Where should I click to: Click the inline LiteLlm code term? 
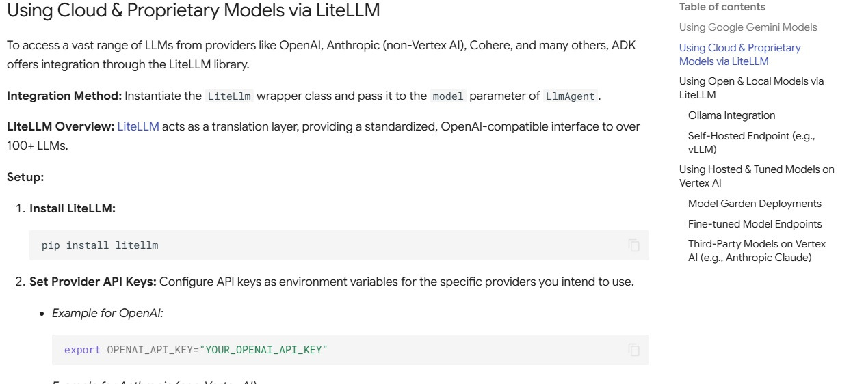229,96
